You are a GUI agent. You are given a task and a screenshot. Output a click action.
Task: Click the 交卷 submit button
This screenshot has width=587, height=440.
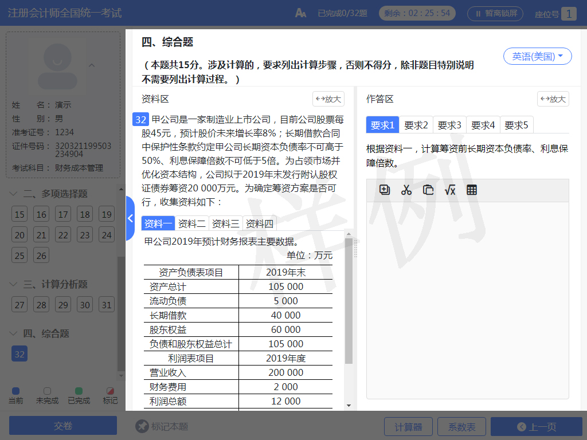[63, 426]
